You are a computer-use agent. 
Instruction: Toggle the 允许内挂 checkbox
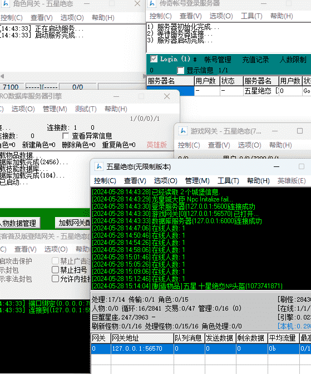[55, 279]
